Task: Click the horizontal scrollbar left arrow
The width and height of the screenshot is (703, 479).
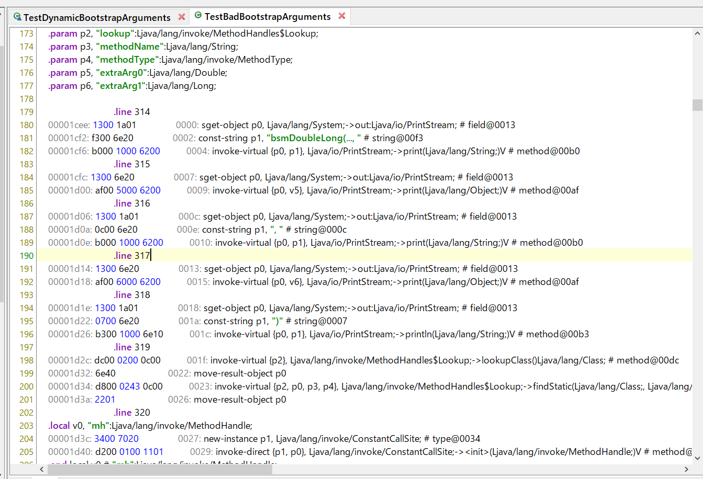Action: click(x=42, y=469)
